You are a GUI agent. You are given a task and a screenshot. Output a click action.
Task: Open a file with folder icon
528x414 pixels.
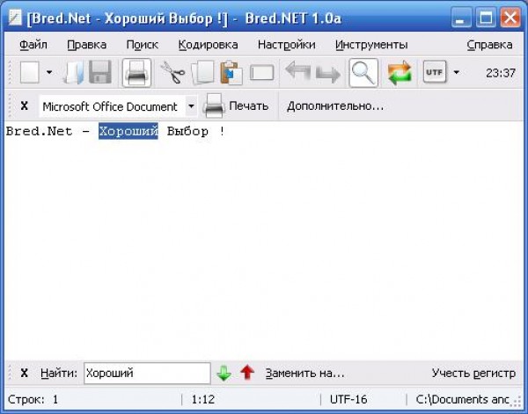point(74,72)
